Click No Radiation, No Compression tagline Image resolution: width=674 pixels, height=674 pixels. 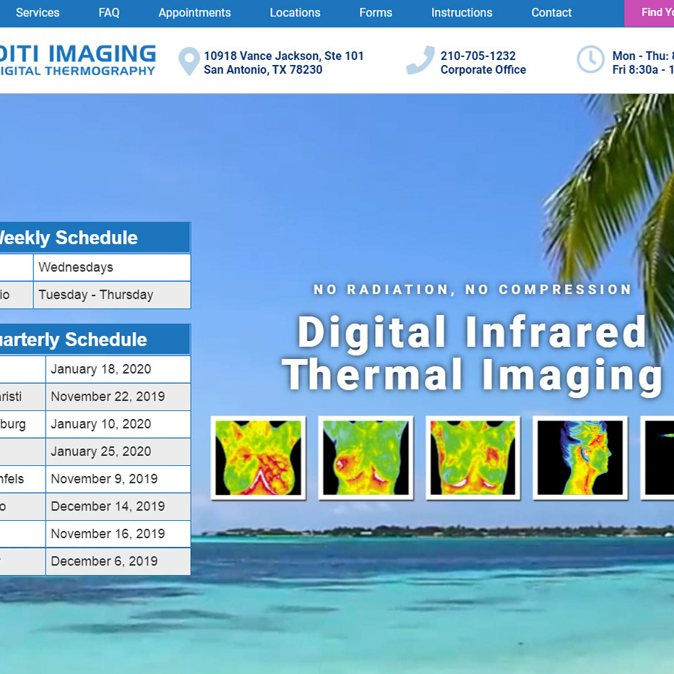pyautogui.click(x=472, y=289)
